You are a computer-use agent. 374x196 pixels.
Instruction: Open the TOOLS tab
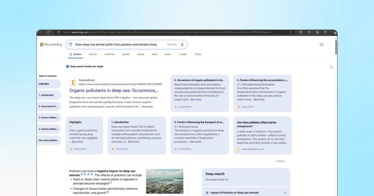coord(198,54)
